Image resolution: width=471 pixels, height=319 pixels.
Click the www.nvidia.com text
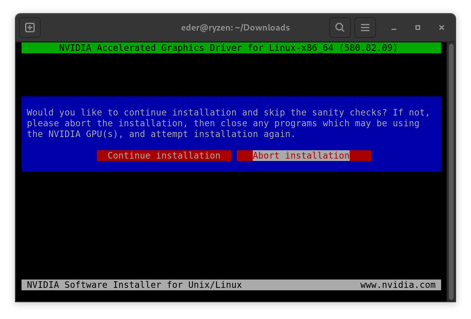[x=398, y=285]
